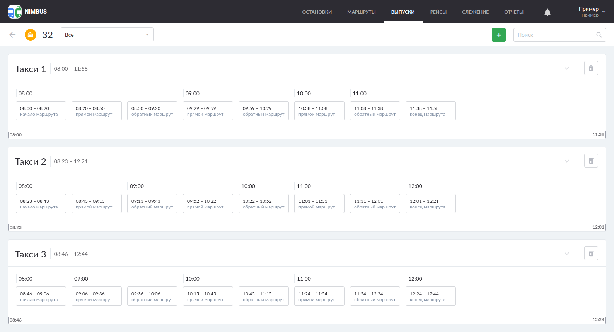
Task: Delete the Такси 3 release
Action: [x=591, y=254]
